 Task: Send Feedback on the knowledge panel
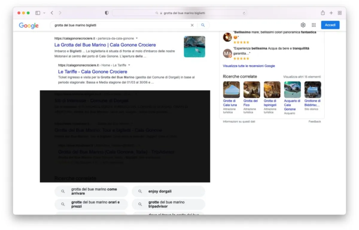point(315,121)
